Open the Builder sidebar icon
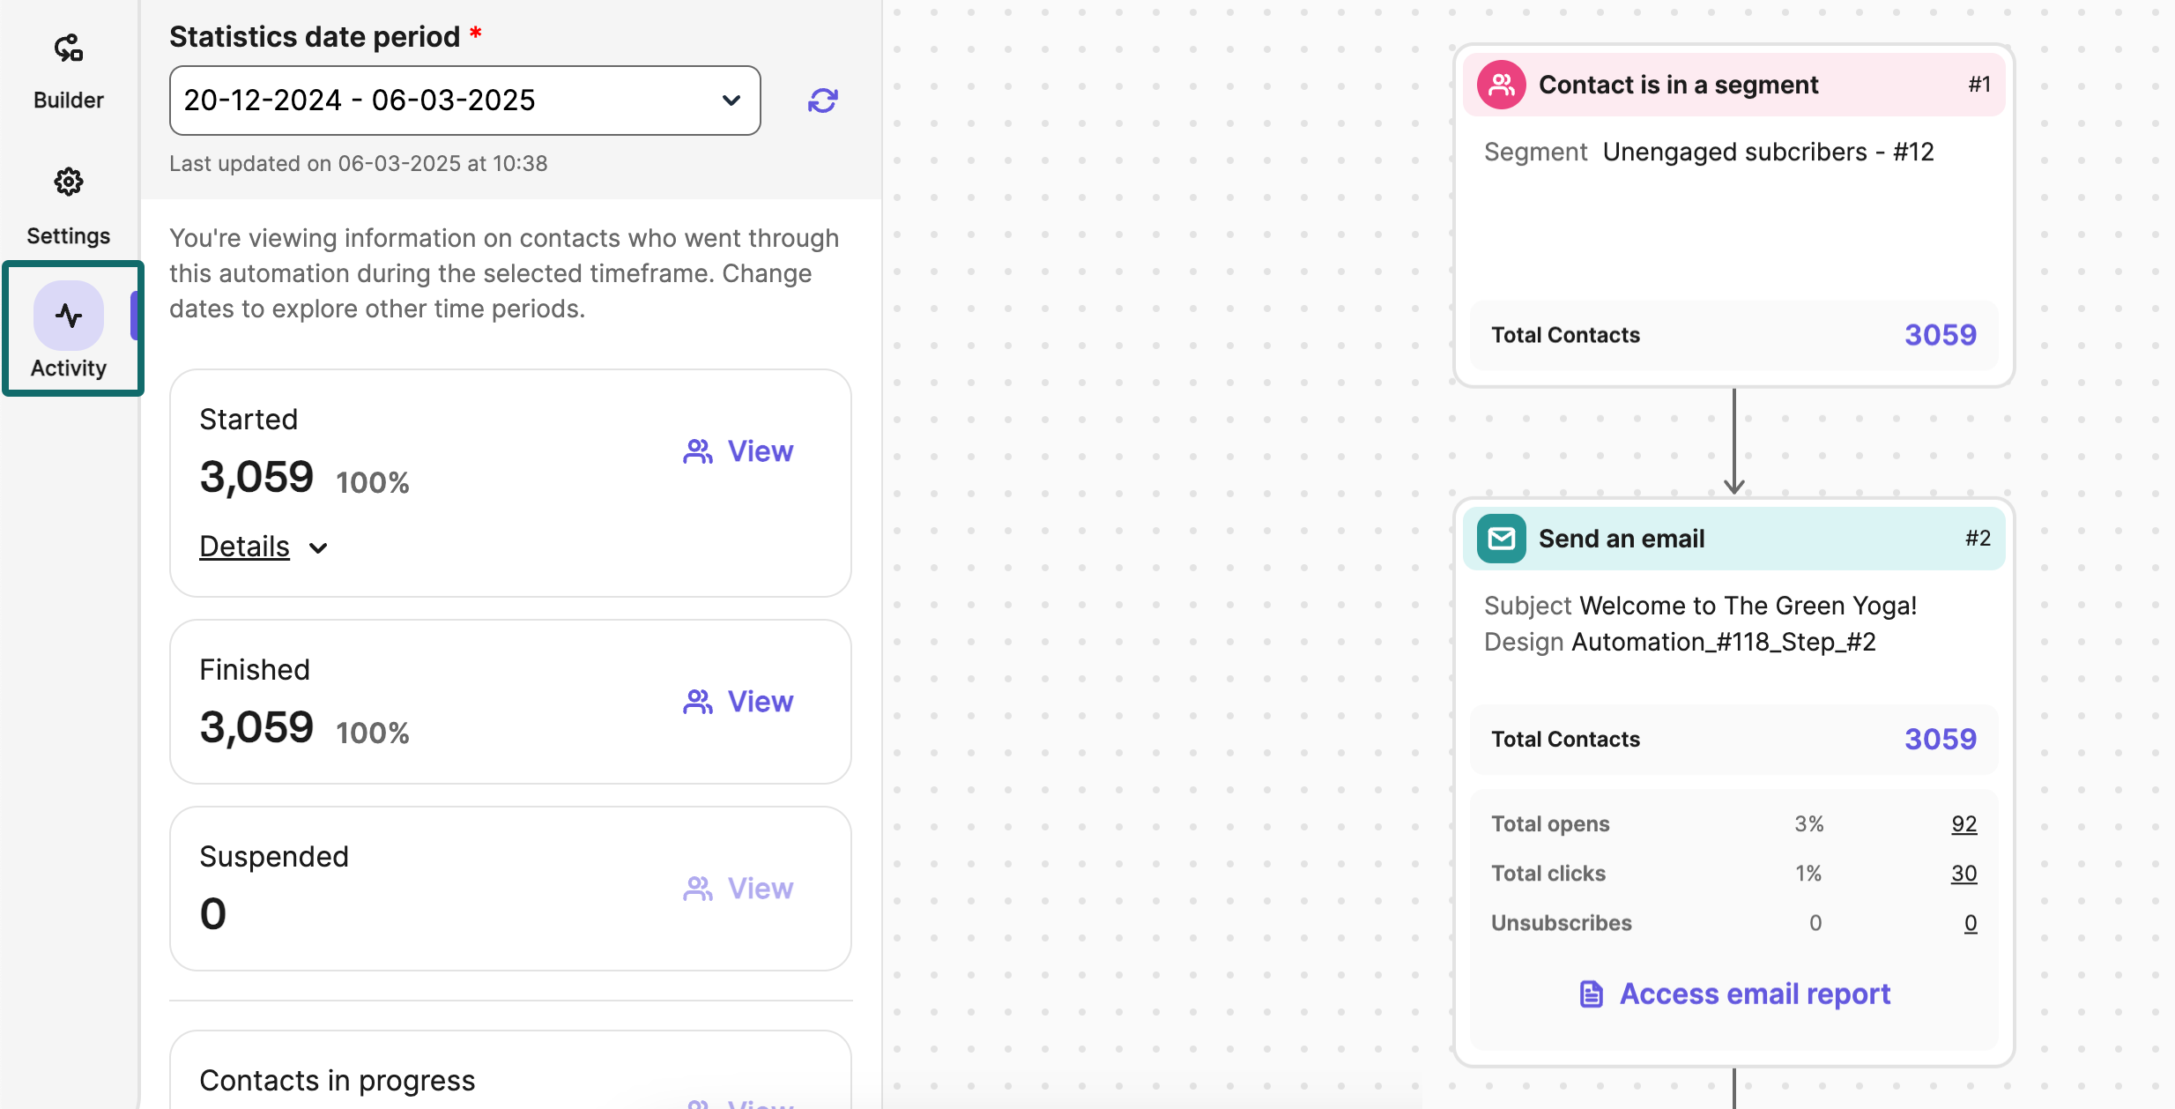 (69, 48)
